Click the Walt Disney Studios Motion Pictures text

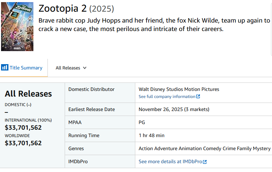179,90
